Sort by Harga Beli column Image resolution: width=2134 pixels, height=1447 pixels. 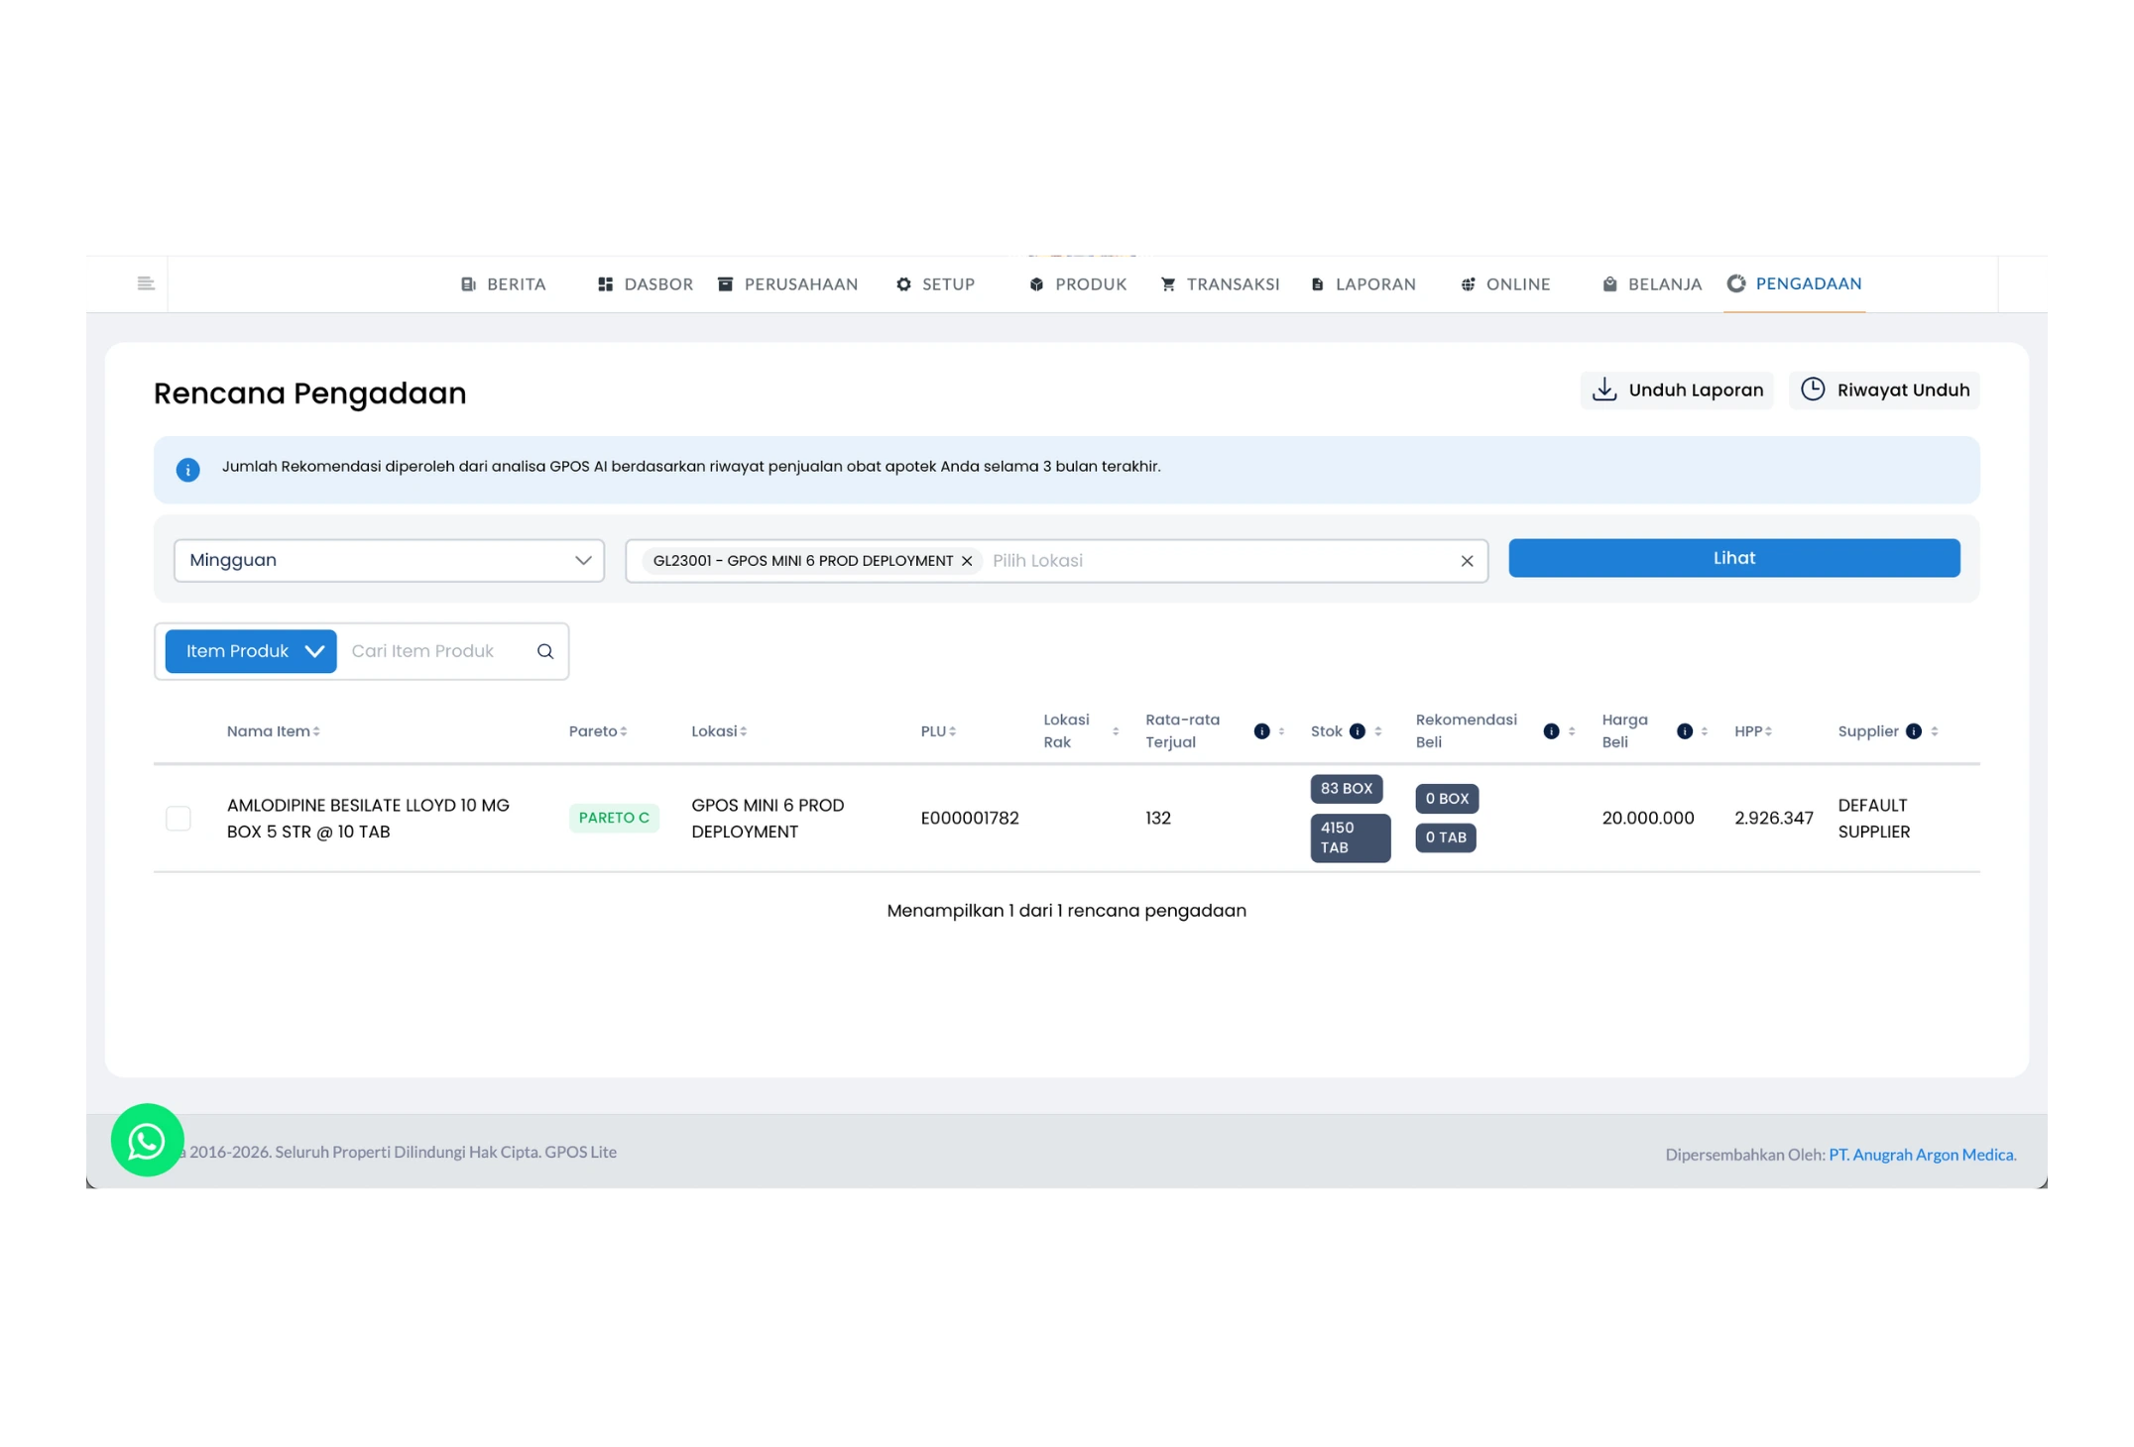pos(1704,731)
